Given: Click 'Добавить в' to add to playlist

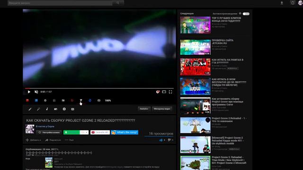Looking at the screenshot, I should 34,140.
